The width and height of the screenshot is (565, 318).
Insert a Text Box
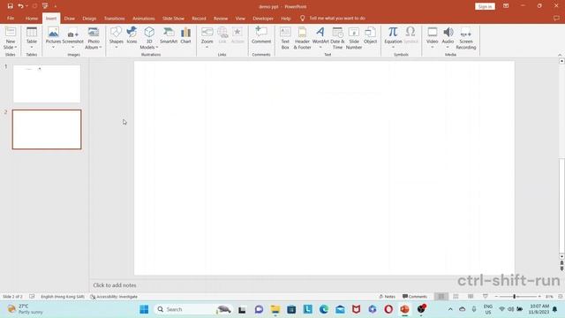coord(285,38)
